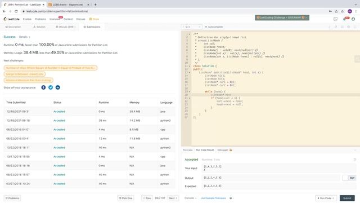360x203 pixels.
Task: Fold class Solution at line 11
Action: click(190, 66)
